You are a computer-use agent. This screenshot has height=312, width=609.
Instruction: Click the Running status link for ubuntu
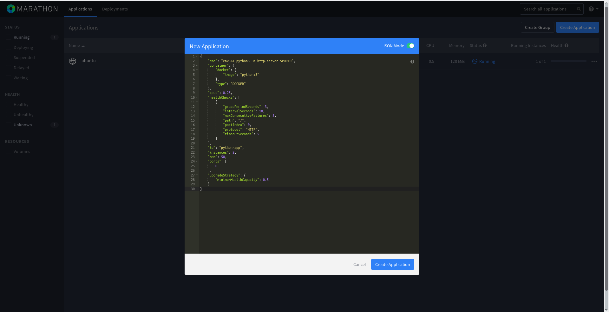tap(487, 62)
